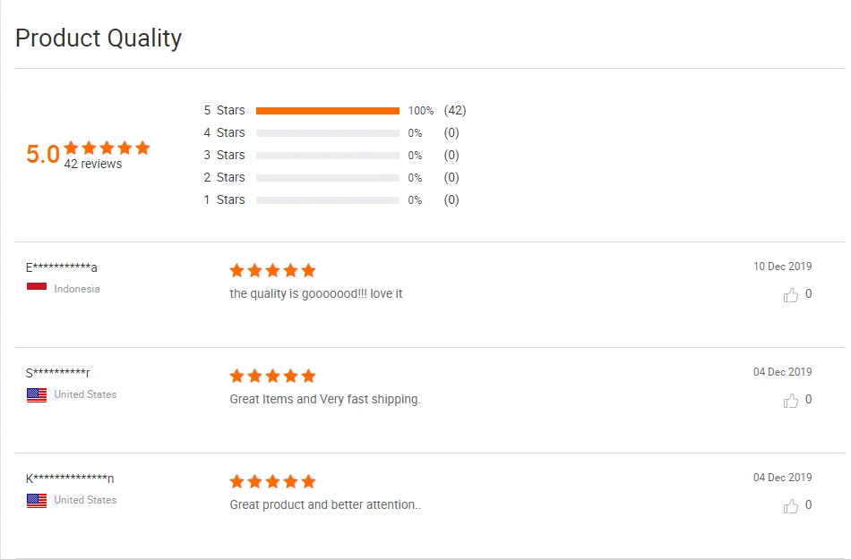Click star rating above 'Great Items' review
The width and height of the screenshot is (851, 559).
click(x=272, y=376)
